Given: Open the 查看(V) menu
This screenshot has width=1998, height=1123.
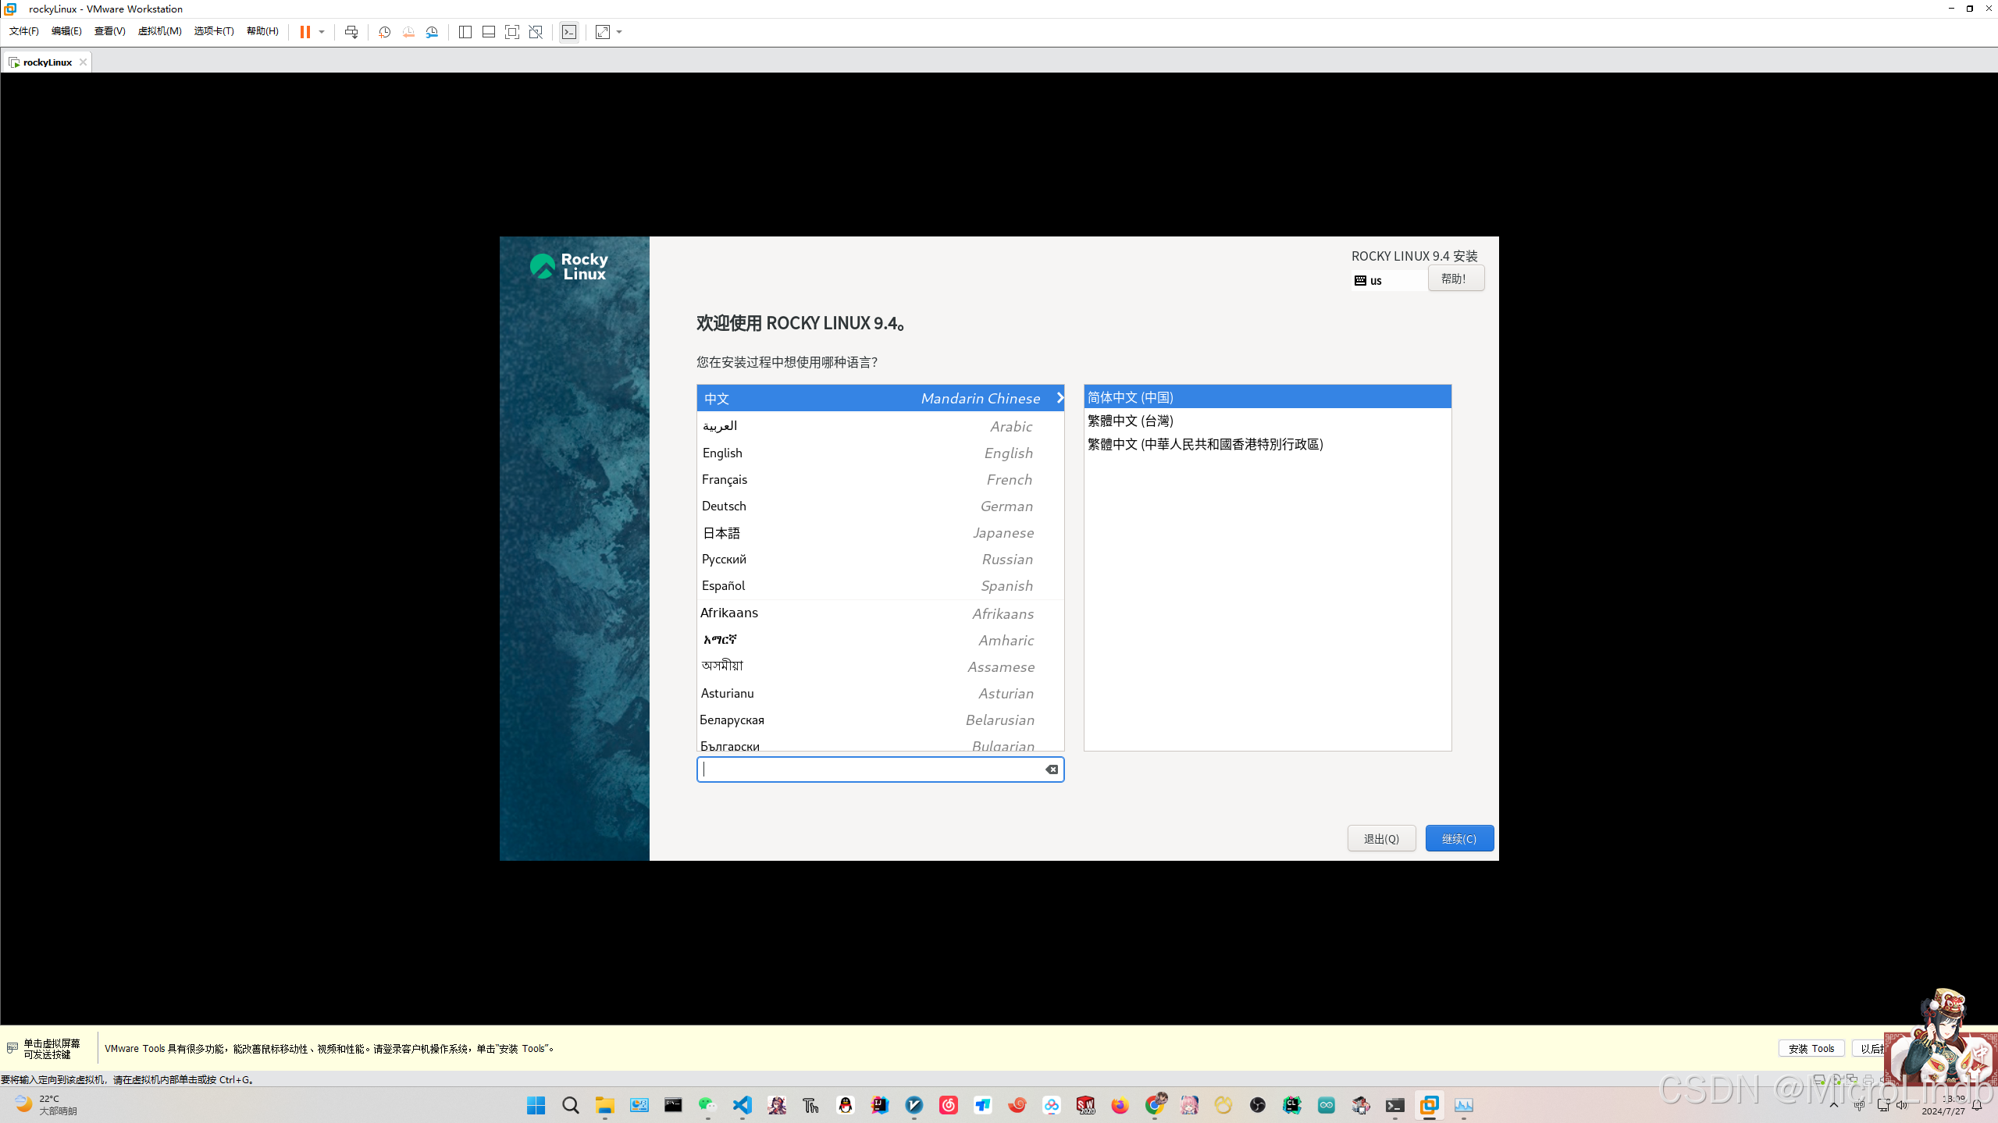Looking at the screenshot, I should pos(109,31).
